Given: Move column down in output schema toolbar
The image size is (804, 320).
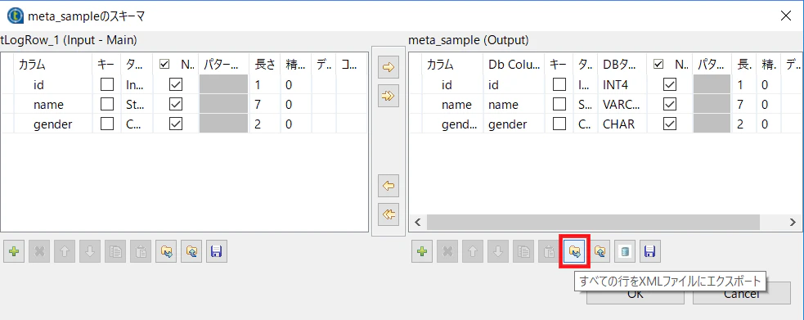Looking at the screenshot, I should tap(497, 252).
